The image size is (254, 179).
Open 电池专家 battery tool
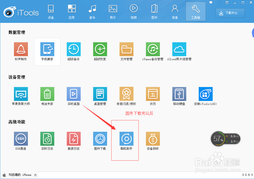coord(47,94)
